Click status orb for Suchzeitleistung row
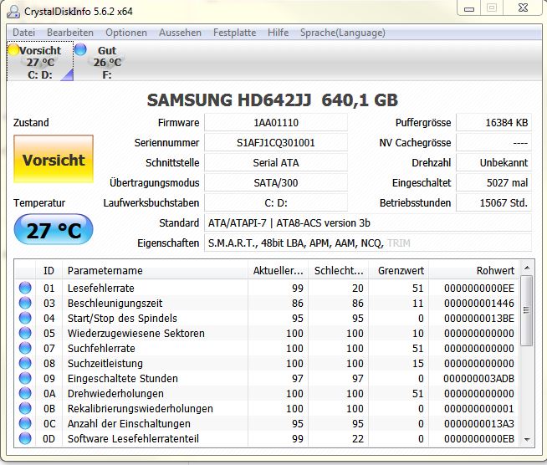The height and width of the screenshot is (465, 547). tap(25, 363)
